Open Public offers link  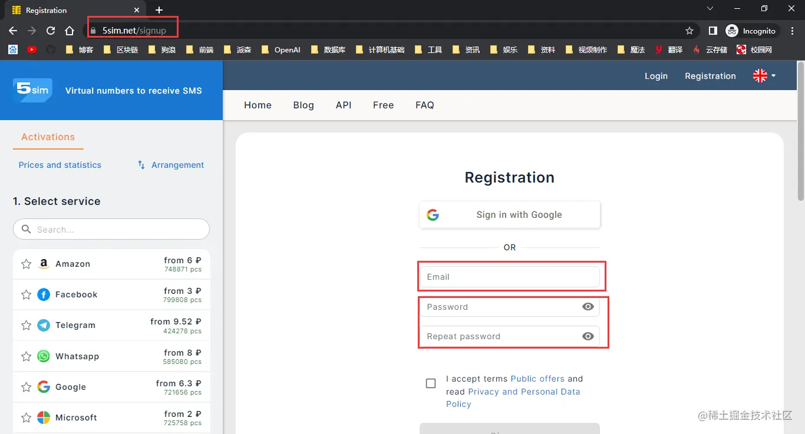click(x=537, y=379)
